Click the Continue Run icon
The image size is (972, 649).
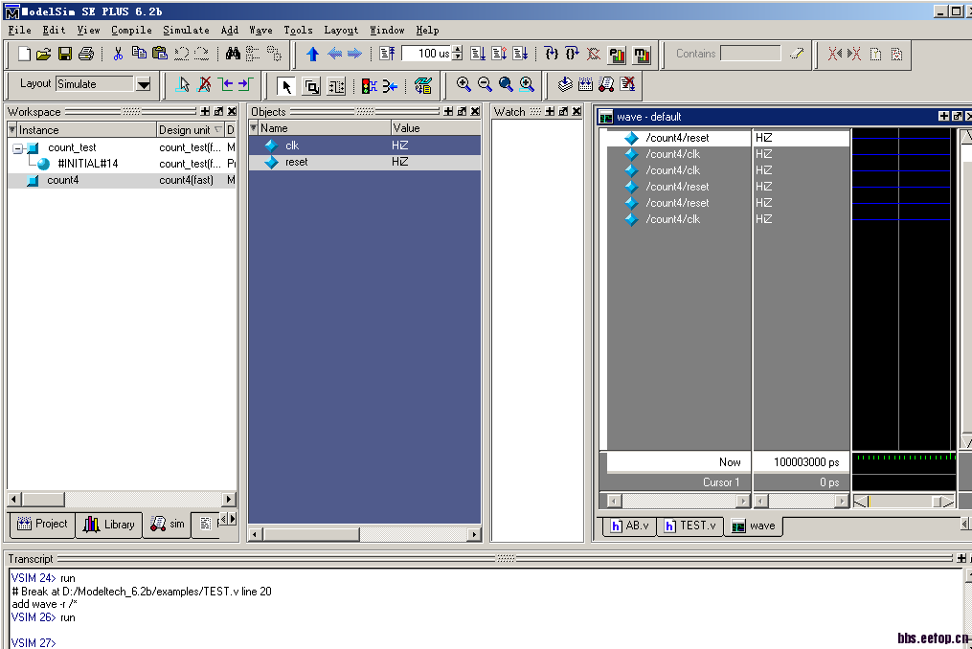[499, 54]
